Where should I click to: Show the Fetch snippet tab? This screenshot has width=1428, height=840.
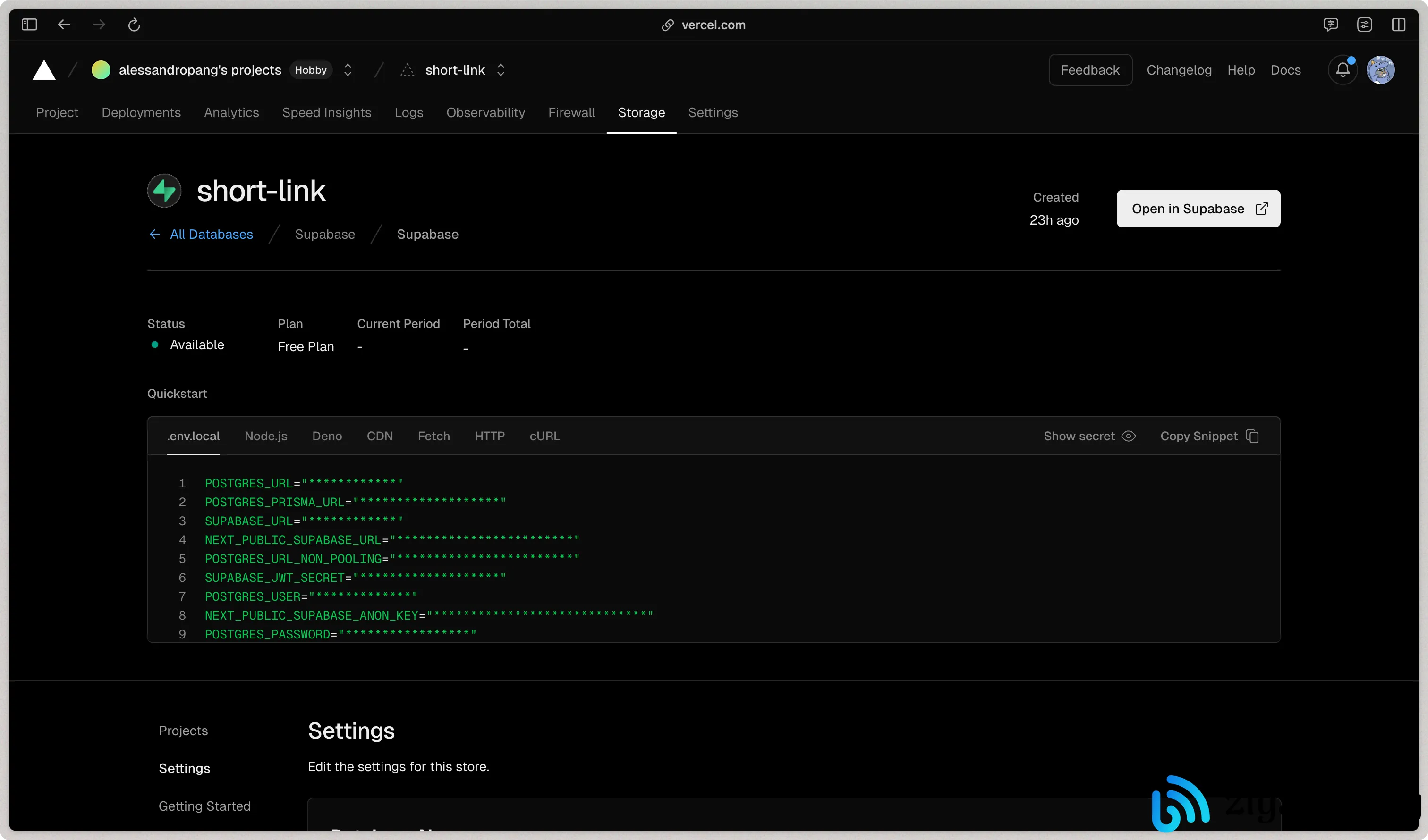pyautogui.click(x=434, y=436)
